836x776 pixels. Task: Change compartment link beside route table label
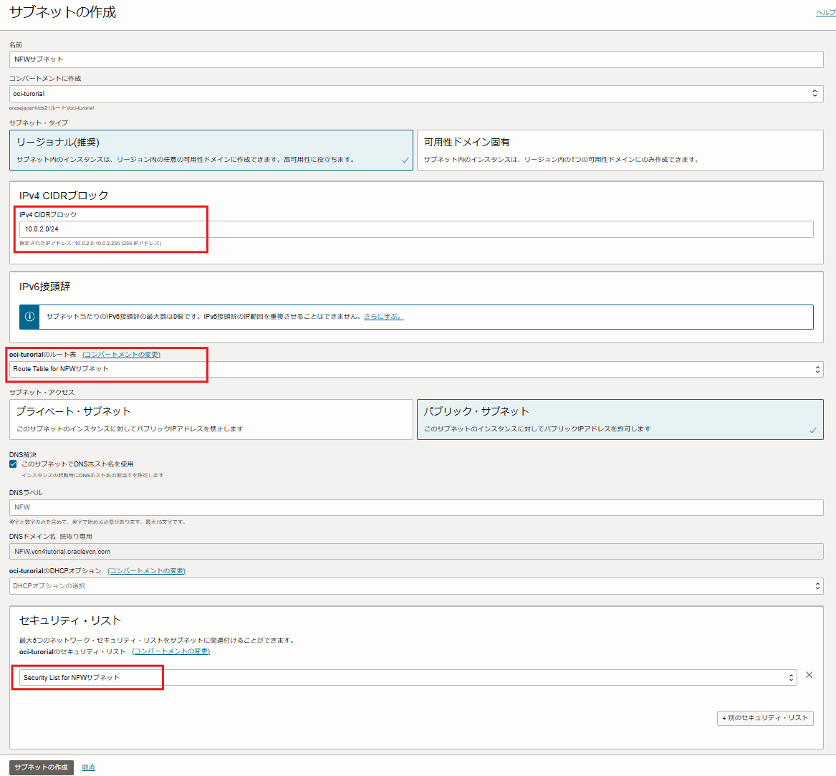coord(121,355)
